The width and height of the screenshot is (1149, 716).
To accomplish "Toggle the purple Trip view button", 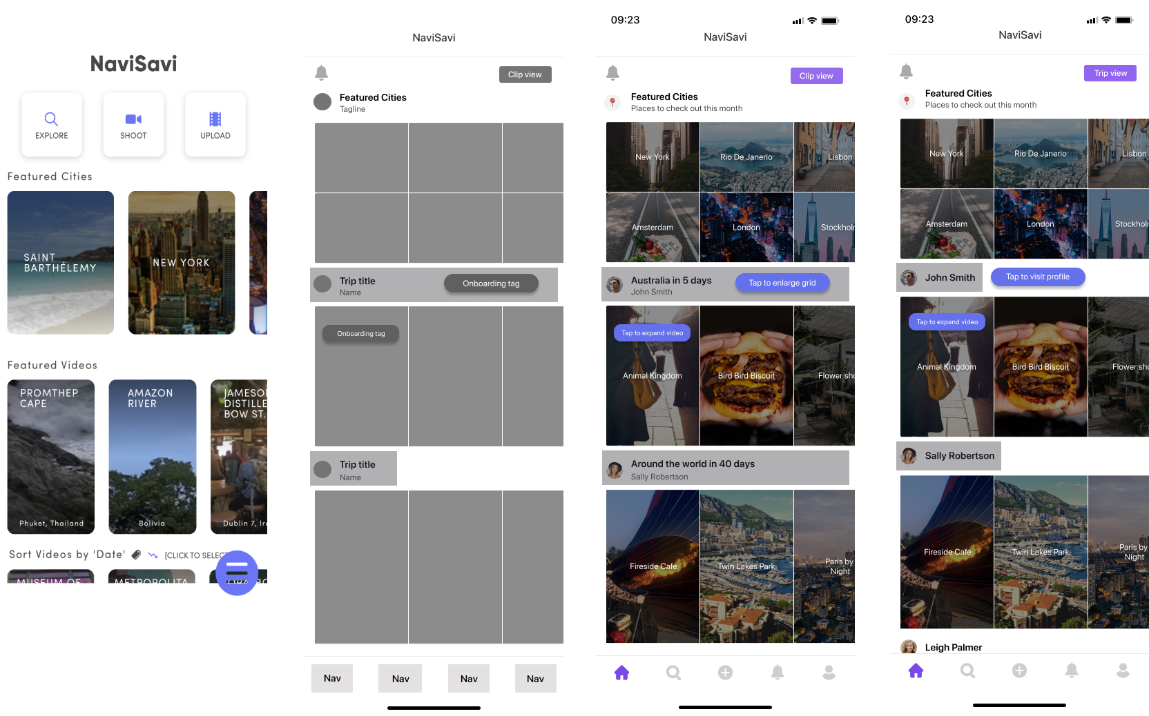I will [x=1110, y=73].
